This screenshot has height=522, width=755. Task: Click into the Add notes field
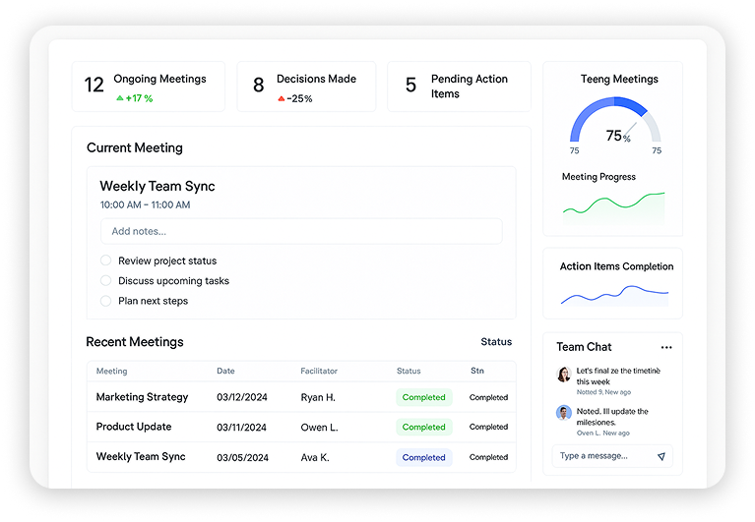301,231
